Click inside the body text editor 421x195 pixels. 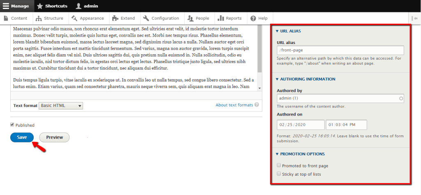(x=134, y=58)
